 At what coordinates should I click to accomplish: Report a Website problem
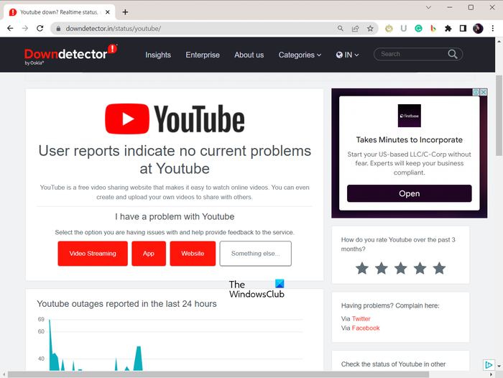click(x=193, y=254)
